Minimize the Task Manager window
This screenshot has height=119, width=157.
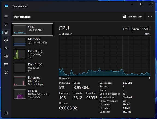[132, 4]
